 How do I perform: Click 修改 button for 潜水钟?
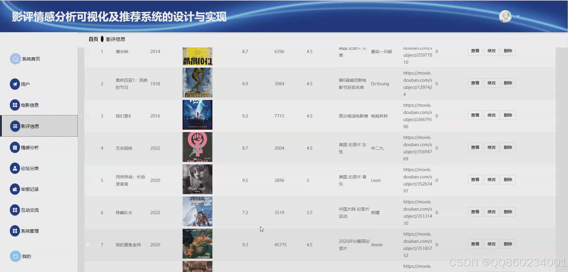(492, 51)
